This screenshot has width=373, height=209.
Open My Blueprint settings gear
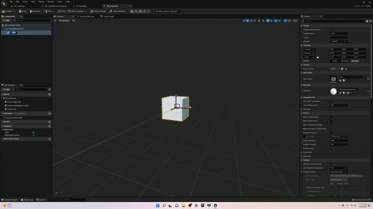tap(50, 89)
